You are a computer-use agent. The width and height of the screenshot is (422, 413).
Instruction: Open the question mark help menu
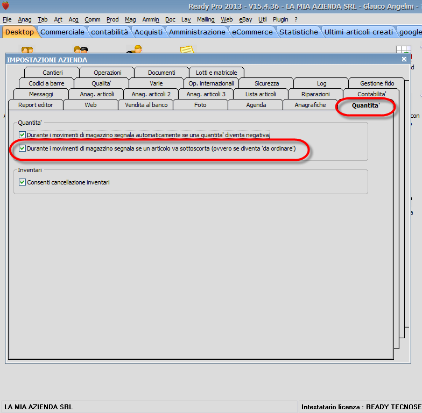[296, 19]
